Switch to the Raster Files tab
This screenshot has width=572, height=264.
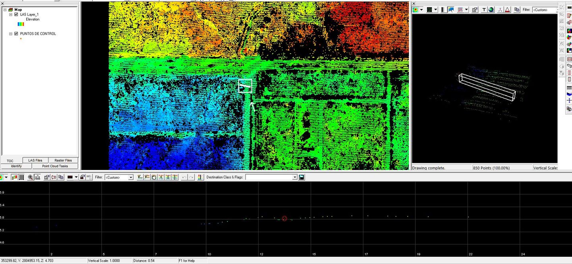coord(63,160)
